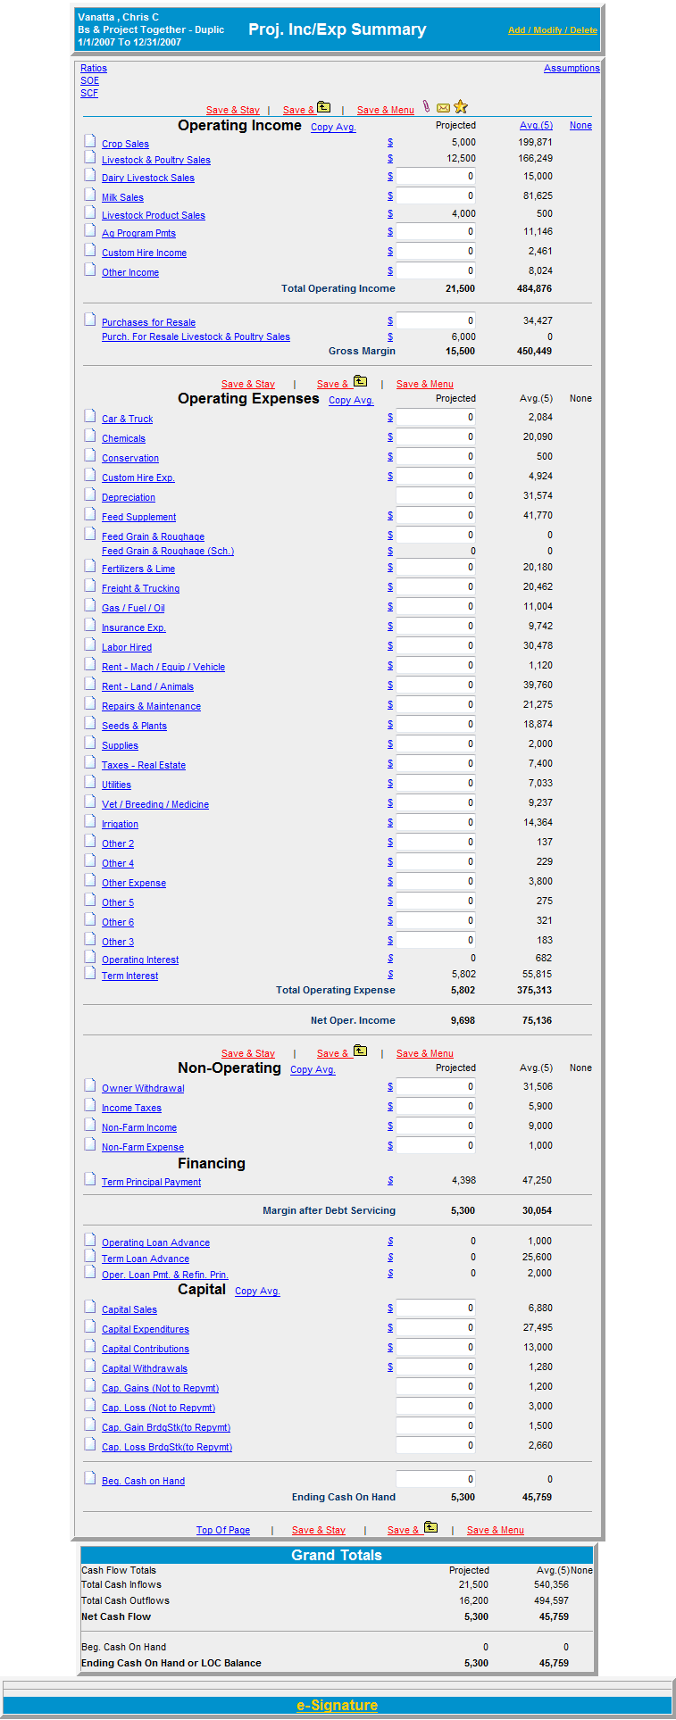676x1720 pixels.
Task: Click the folder icon after Save & above Non-Operating
Action: point(360,1051)
